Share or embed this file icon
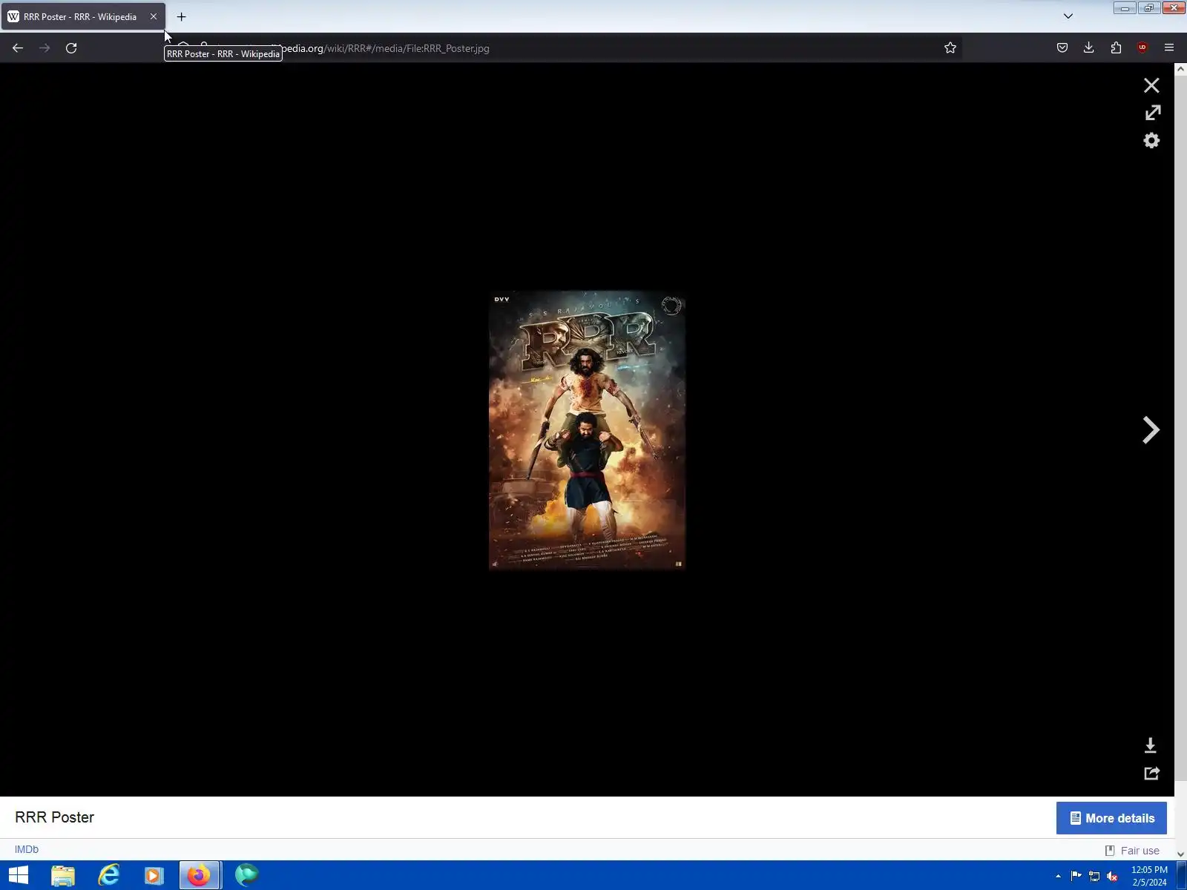The image size is (1187, 890). [x=1151, y=774]
